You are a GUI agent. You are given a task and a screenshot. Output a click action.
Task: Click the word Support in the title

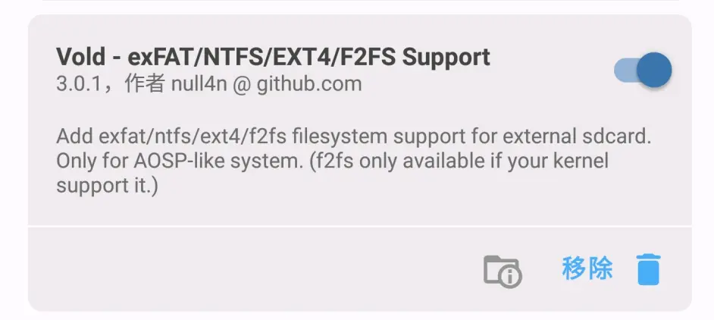click(x=452, y=58)
